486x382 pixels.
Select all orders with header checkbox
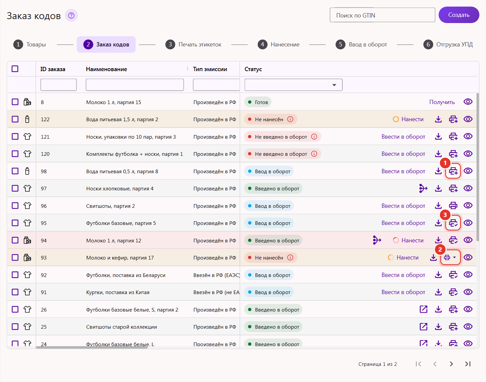pyautogui.click(x=15, y=69)
